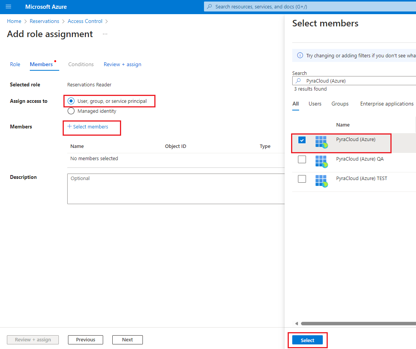Open the ellipsis menu beside Add role assignment
This screenshot has width=416, height=349.
click(x=105, y=34)
